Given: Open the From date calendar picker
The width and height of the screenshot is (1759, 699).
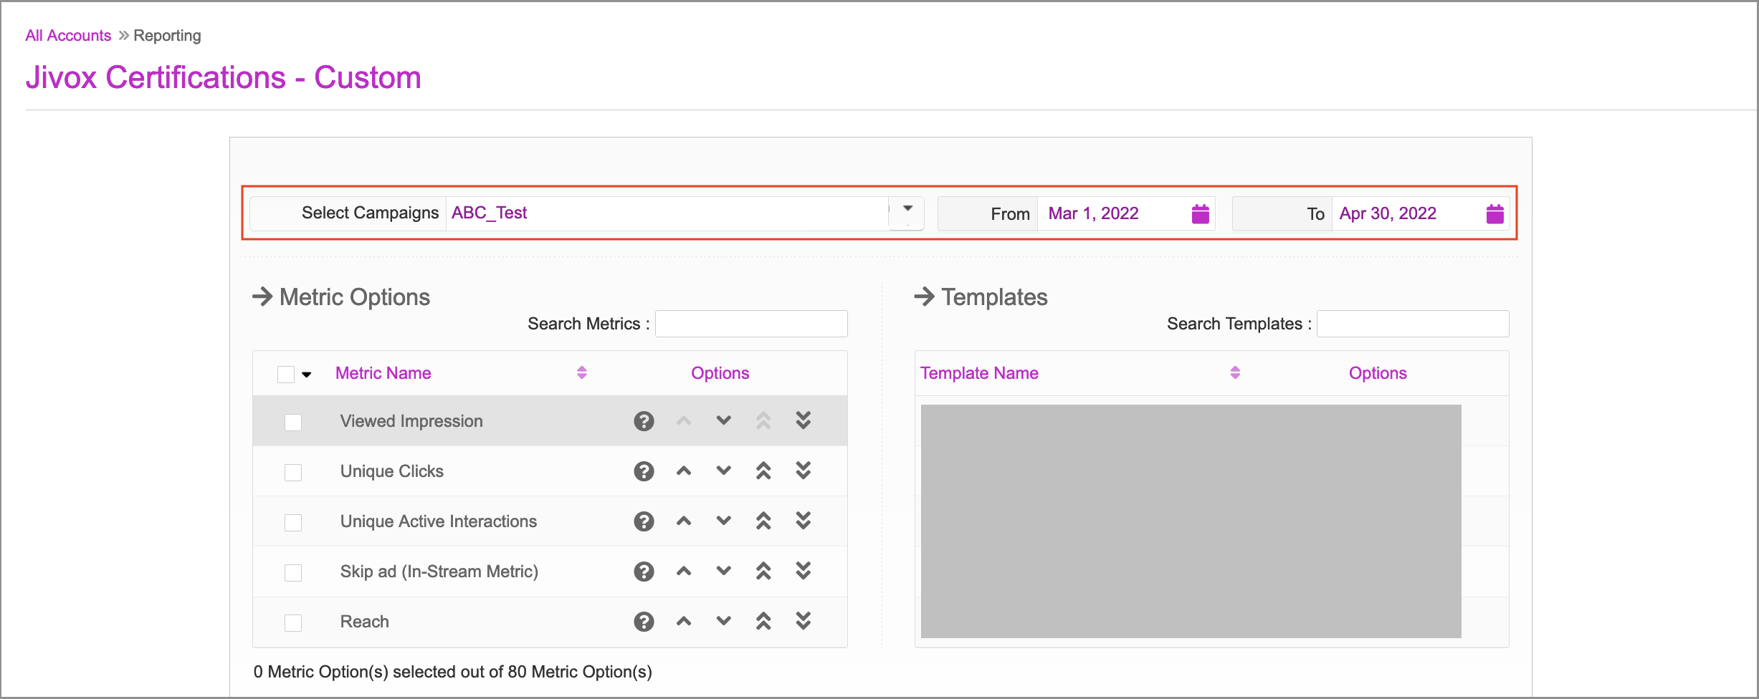Looking at the screenshot, I should click(1200, 213).
